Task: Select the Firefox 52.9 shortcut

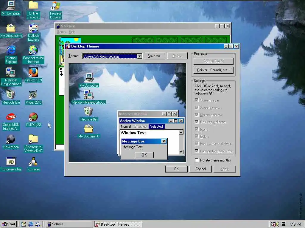Action: [33, 75]
